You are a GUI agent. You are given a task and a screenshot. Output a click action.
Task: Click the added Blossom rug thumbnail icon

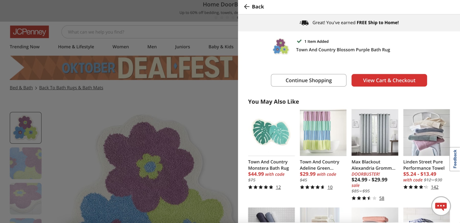click(x=281, y=46)
